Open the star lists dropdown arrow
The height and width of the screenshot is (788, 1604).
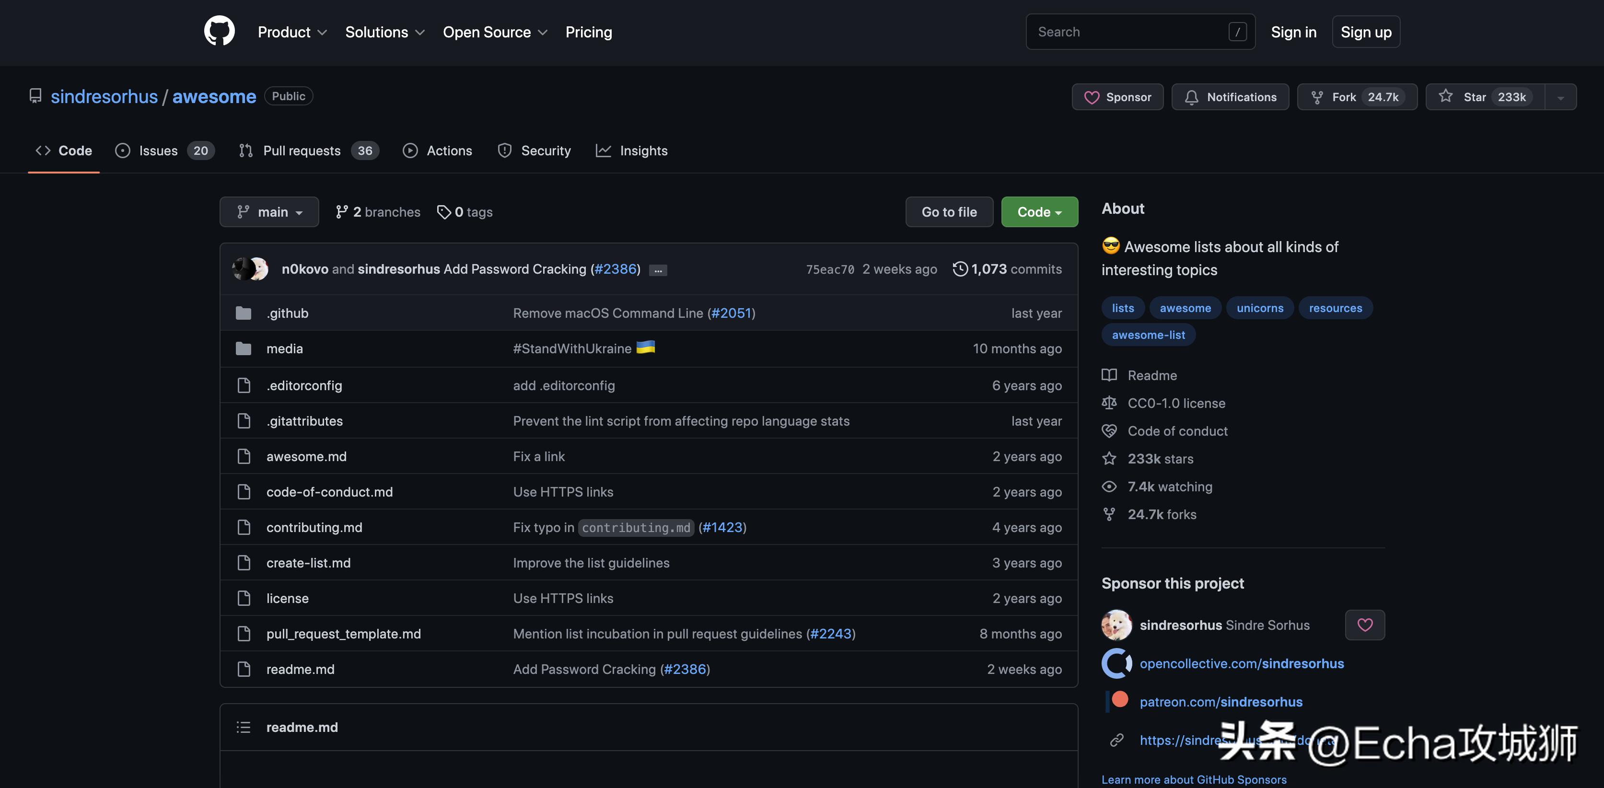(x=1560, y=97)
